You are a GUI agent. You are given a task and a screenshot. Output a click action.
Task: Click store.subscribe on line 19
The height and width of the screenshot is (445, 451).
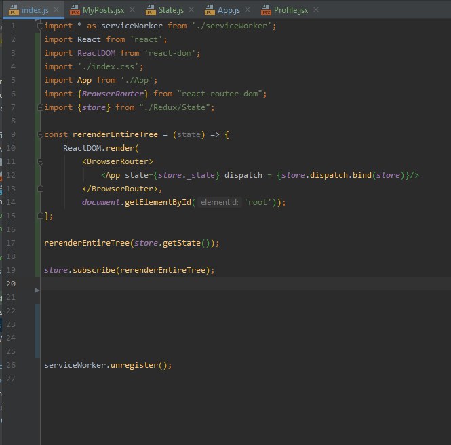pos(81,270)
